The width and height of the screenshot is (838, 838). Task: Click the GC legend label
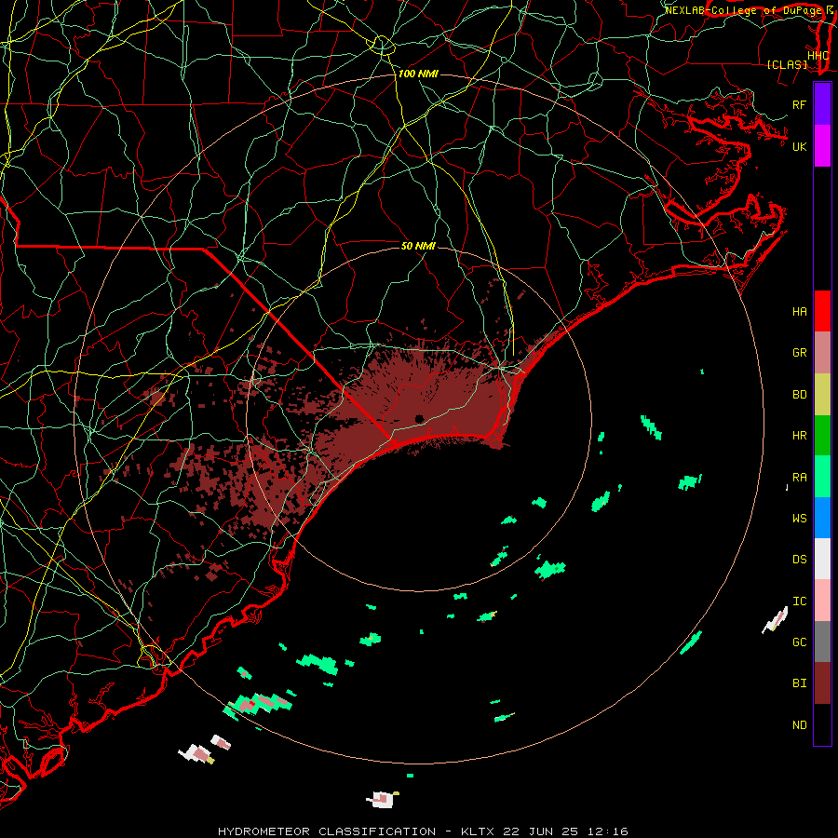[x=799, y=642]
